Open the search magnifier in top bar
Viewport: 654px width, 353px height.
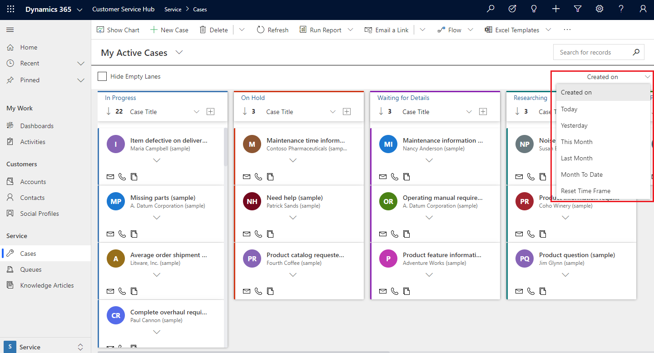490,9
